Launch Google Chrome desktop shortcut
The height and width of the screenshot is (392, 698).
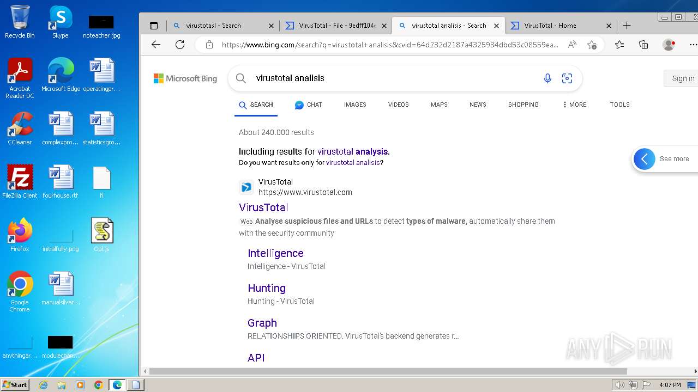[20, 292]
